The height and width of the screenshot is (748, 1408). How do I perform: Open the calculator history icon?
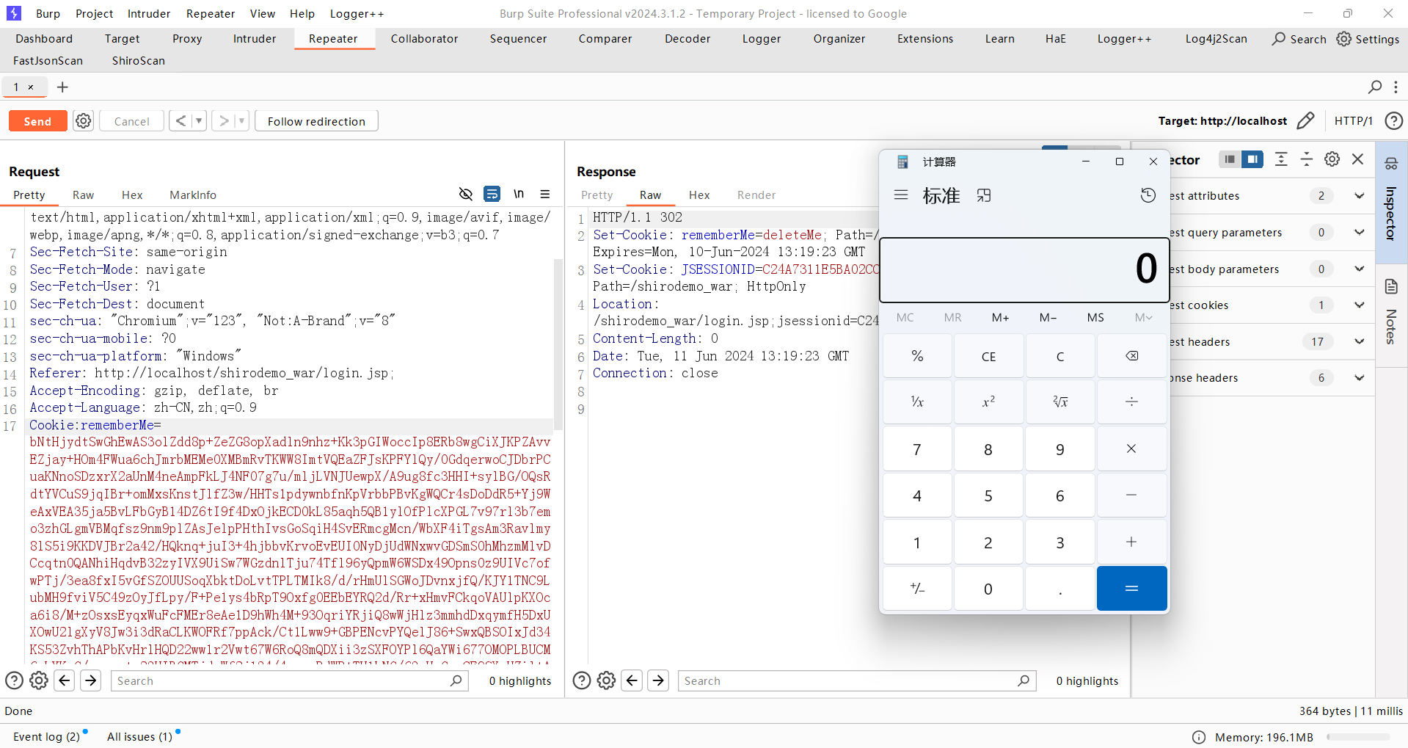tap(1148, 195)
